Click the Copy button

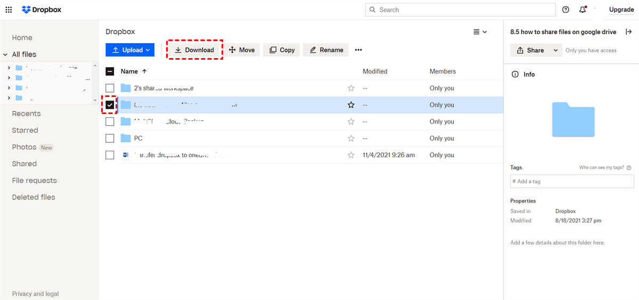click(x=282, y=50)
